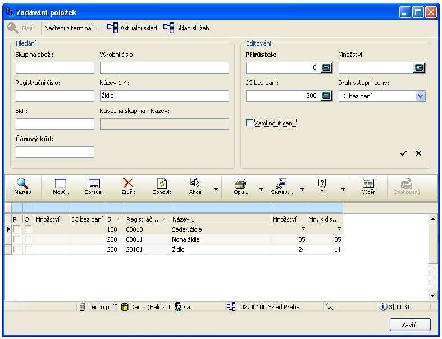Check O box for row 20101 Židle
The width and height of the screenshot is (442, 339).
28,249
